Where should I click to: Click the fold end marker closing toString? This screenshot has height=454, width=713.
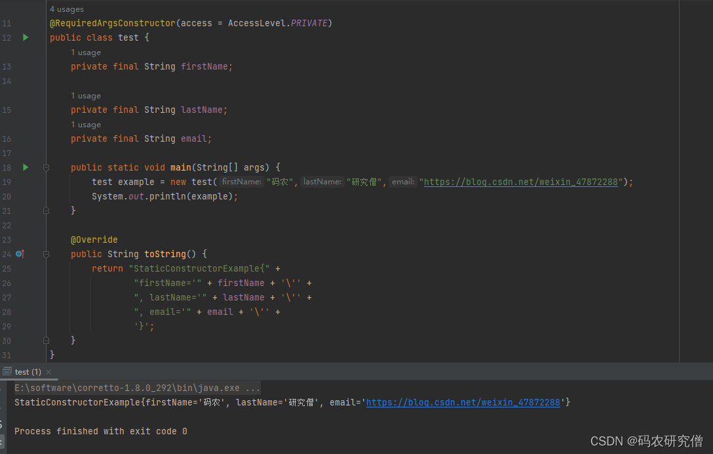point(46,340)
